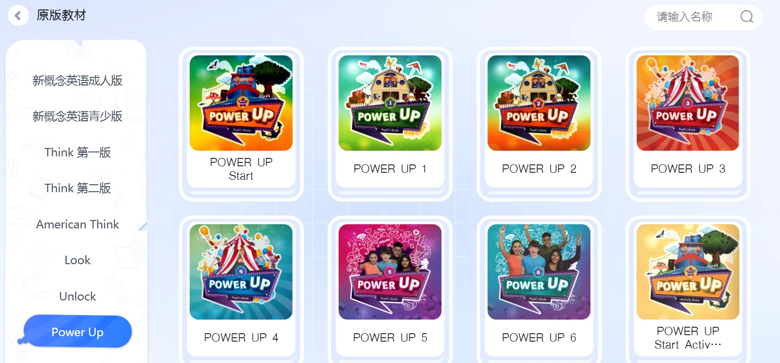The image size is (780, 363).
Task: Open the POWER UP Start Activity book cover
Action: 688,272
